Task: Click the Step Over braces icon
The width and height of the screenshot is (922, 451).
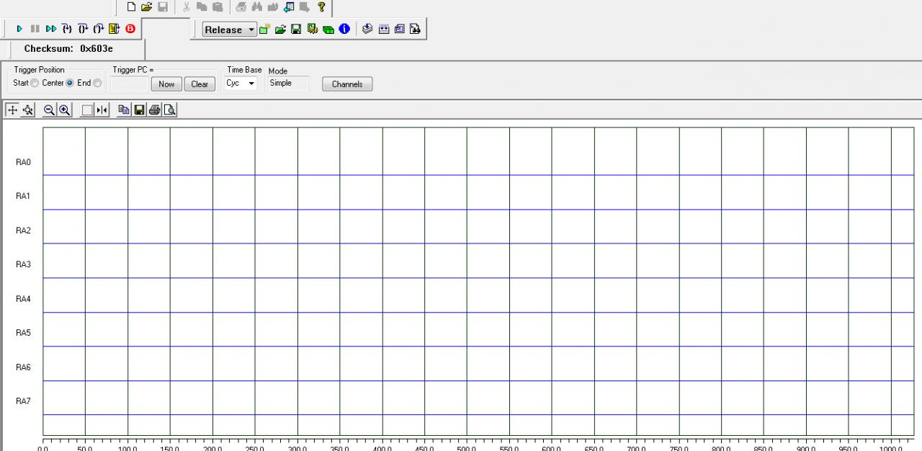Action: click(x=83, y=29)
